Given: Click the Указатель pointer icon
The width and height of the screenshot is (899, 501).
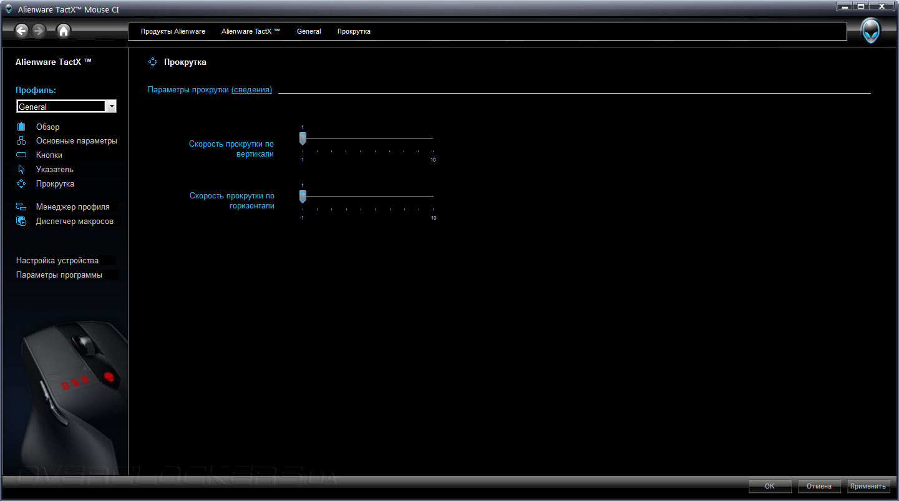Looking at the screenshot, I should pyautogui.click(x=21, y=169).
